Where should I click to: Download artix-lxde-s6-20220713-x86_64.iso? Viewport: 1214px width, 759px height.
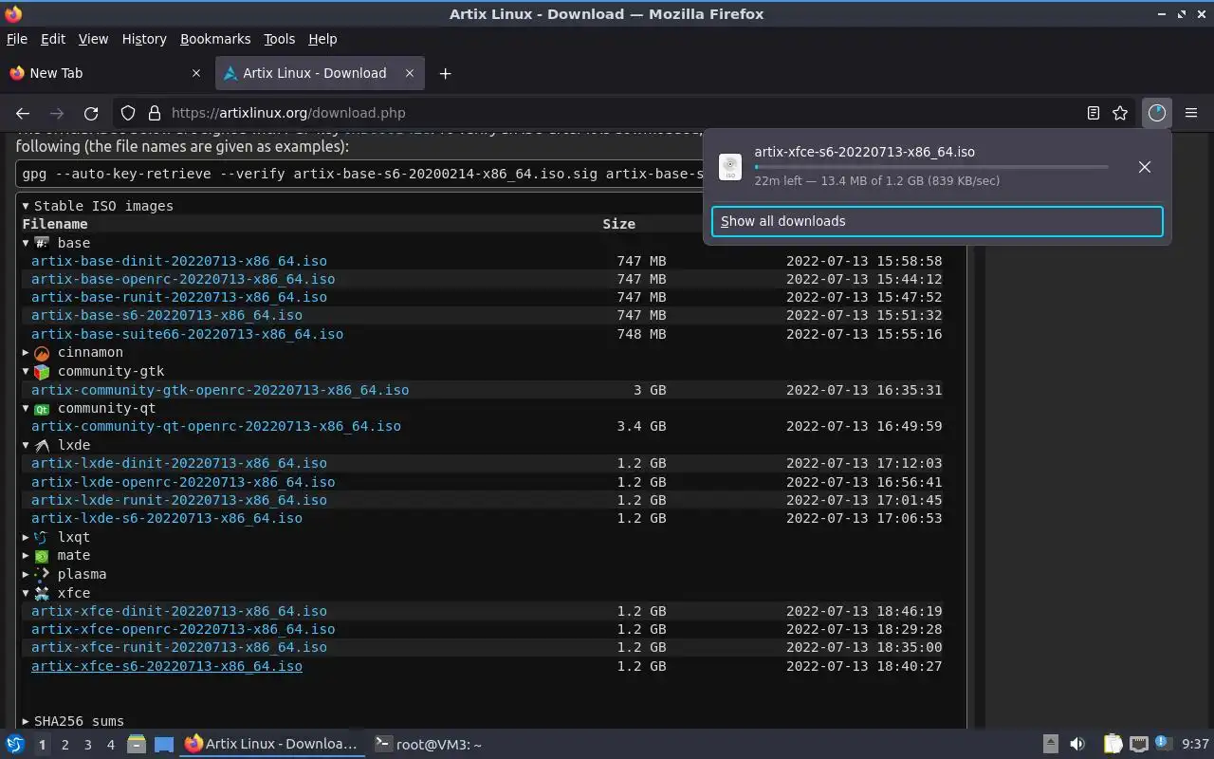(x=167, y=518)
